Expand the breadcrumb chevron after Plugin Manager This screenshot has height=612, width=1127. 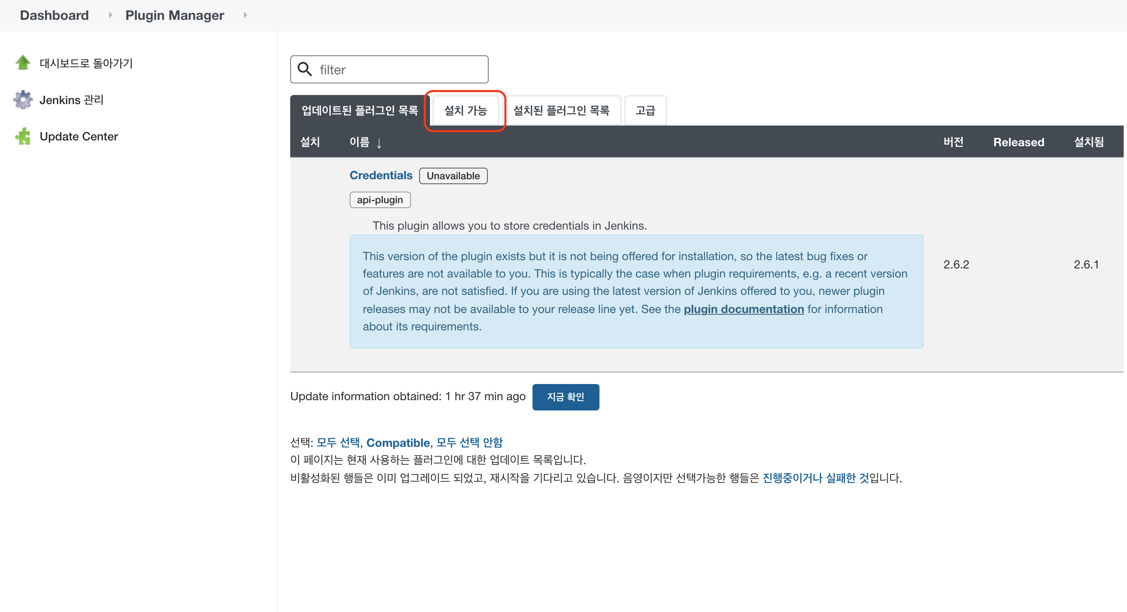[x=245, y=15]
